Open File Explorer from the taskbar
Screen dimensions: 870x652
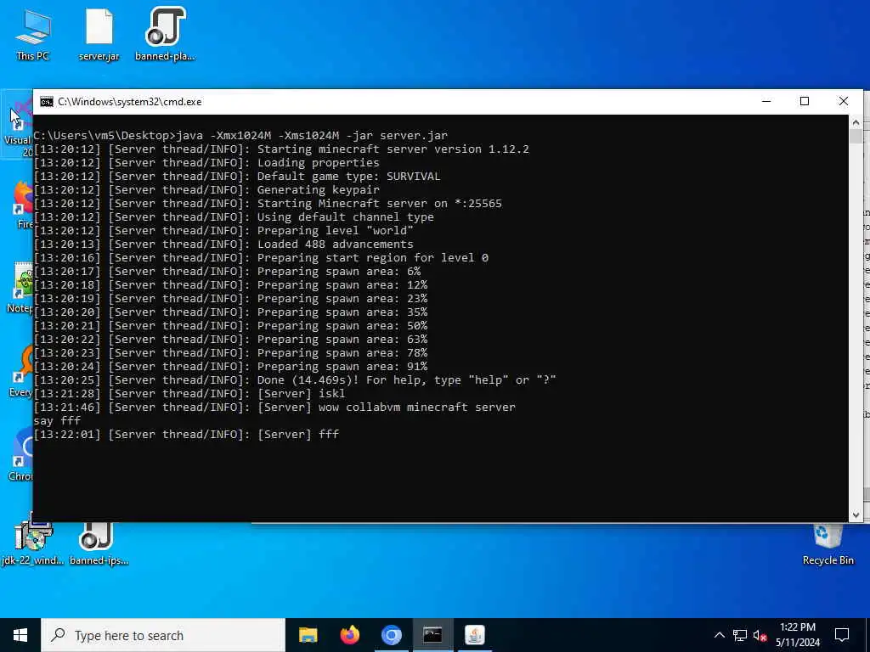(308, 635)
